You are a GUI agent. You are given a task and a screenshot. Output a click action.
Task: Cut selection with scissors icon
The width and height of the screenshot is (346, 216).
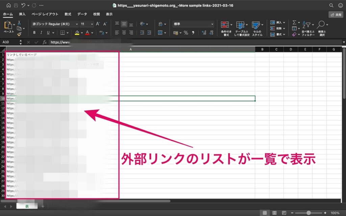click(19, 23)
